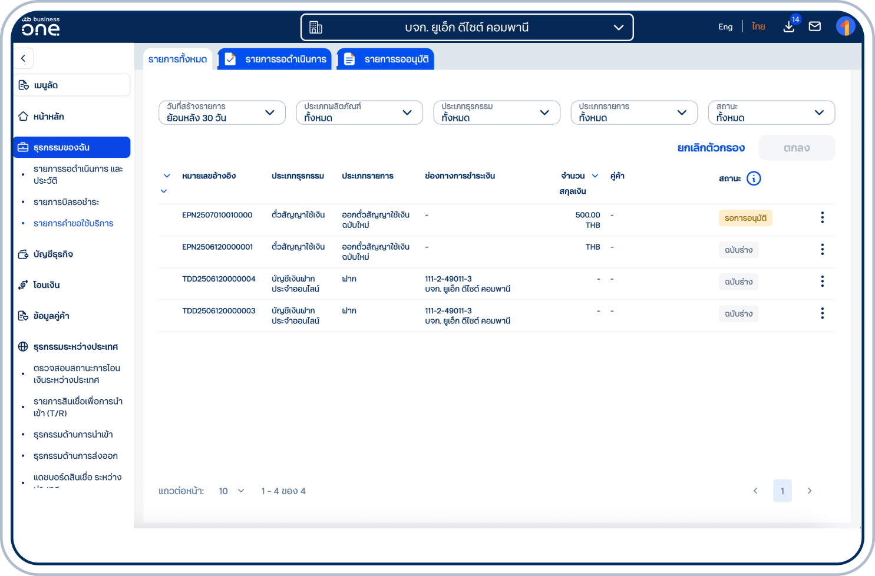Image resolution: width=875 pixels, height=576 pixels.
Task: Open ธุรกรรมด้านการส่งออก submenu
Action: point(75,456)
